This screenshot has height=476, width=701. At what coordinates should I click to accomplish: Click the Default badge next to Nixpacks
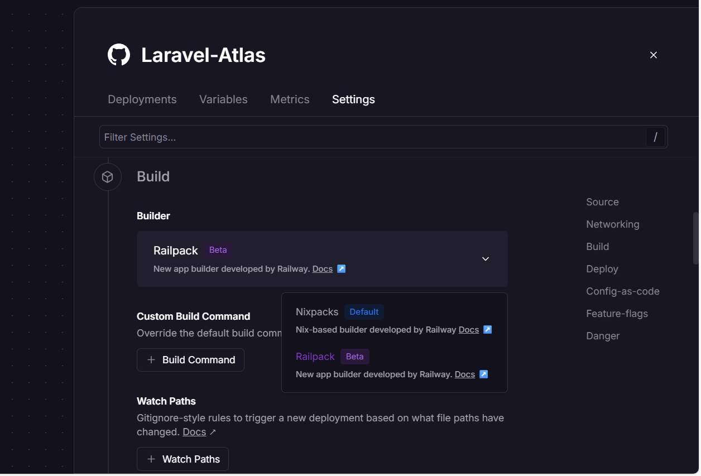click(x=364, y=312)
